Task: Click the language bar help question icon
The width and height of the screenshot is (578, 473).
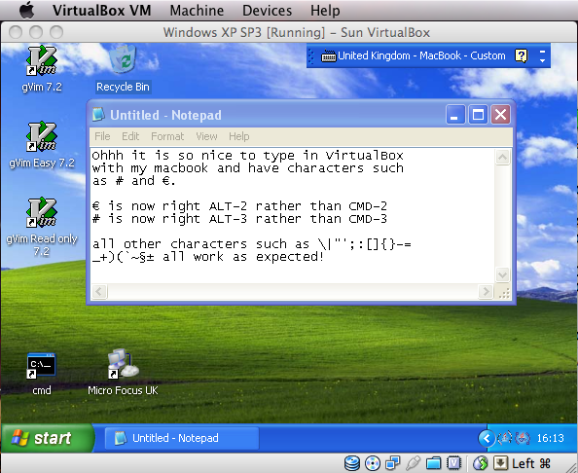Action: (522, 55)
